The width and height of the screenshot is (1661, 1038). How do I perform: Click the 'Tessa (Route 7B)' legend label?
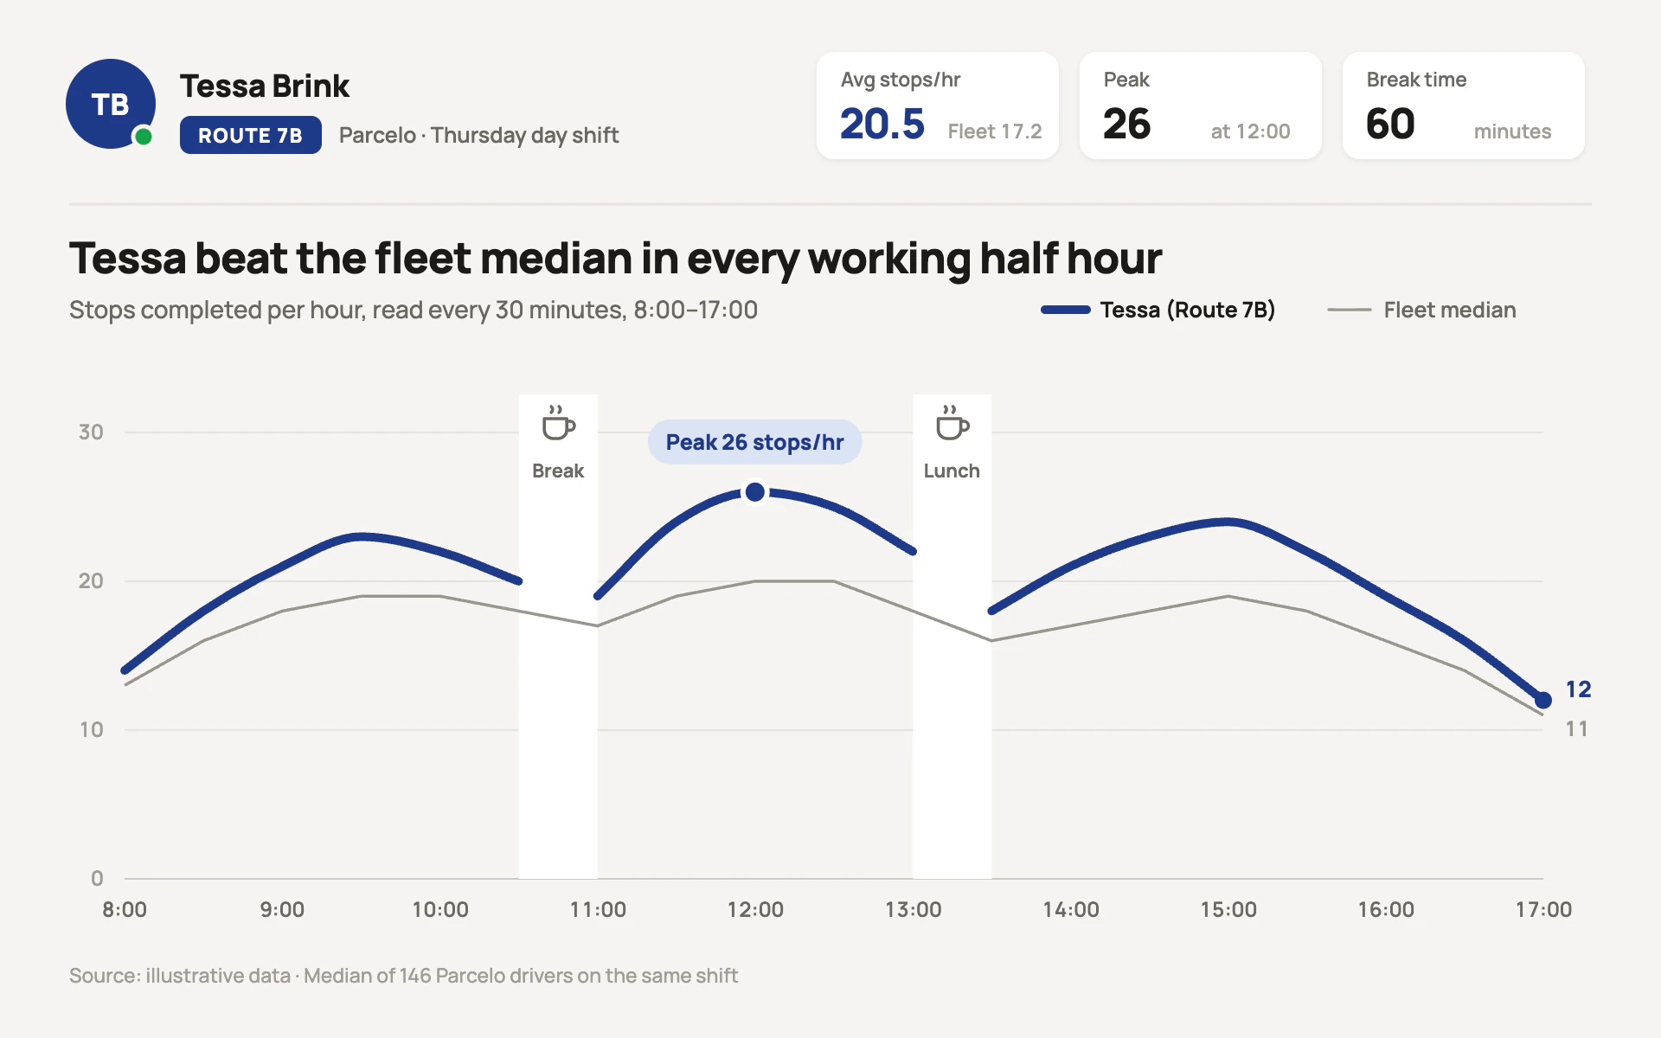(1188, 310)
